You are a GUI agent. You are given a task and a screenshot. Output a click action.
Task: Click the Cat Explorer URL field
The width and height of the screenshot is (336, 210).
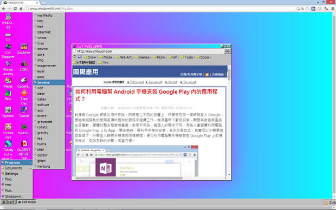coord(148,51)
